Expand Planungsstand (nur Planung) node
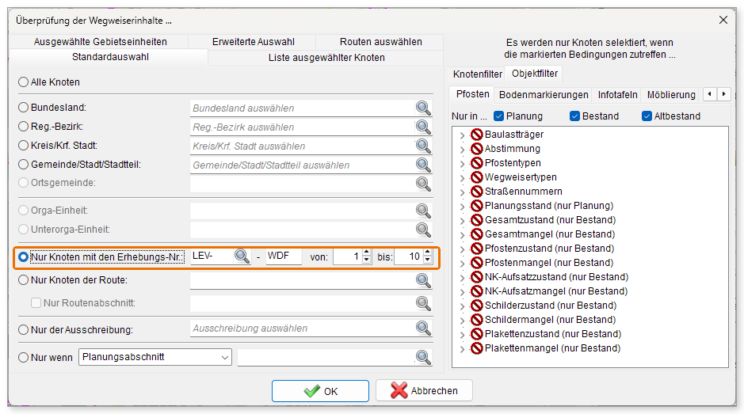 [462, 207]
